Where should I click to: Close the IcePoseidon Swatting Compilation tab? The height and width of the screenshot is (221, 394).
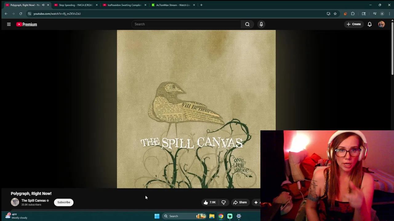pos(145,5)
